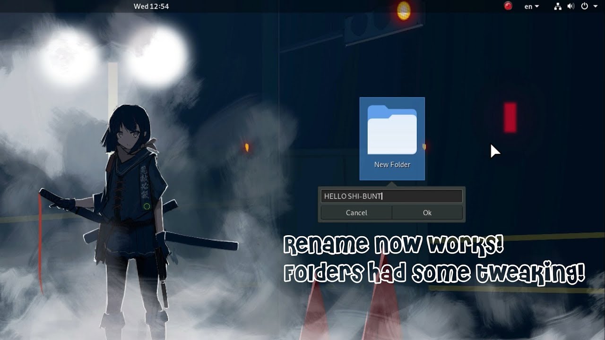The image size is (605, 340).
Task: Click the rename text field containing HELLO SHI-BUNT
Action: (391, 196)
